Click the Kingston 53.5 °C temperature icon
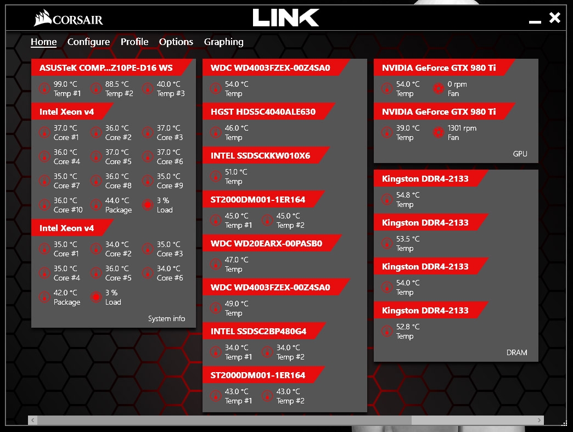Image resolution: width=573 pixels, height=432 pixels. [387, 243]
